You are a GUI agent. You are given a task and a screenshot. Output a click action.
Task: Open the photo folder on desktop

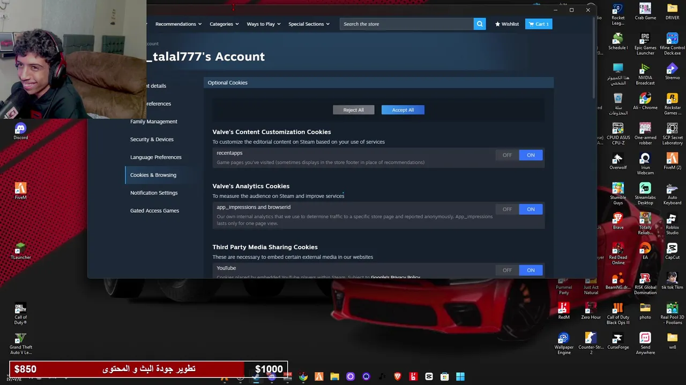point(645,311)
